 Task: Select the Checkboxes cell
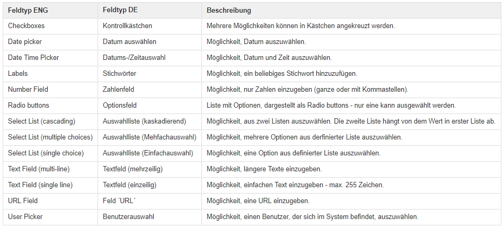[50, 26]
